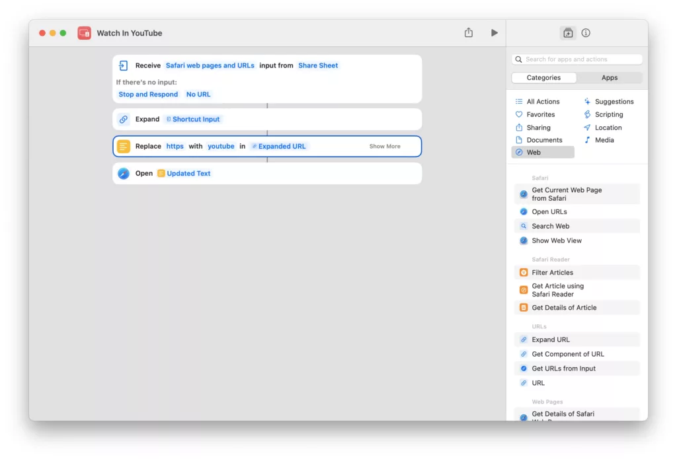Add Get Details of Safari Web Page action

(x=577, y=415)
